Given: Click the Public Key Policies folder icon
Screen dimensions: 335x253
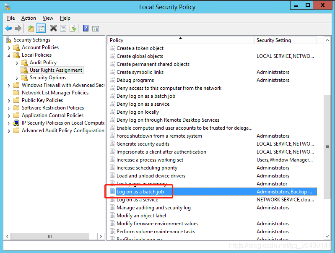Looking at the screenshot, I should (16, 100).
